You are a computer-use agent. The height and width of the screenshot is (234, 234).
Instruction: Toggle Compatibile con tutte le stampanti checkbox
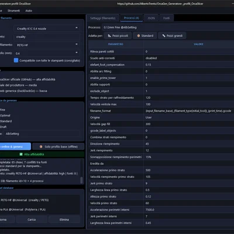point(16,60)
